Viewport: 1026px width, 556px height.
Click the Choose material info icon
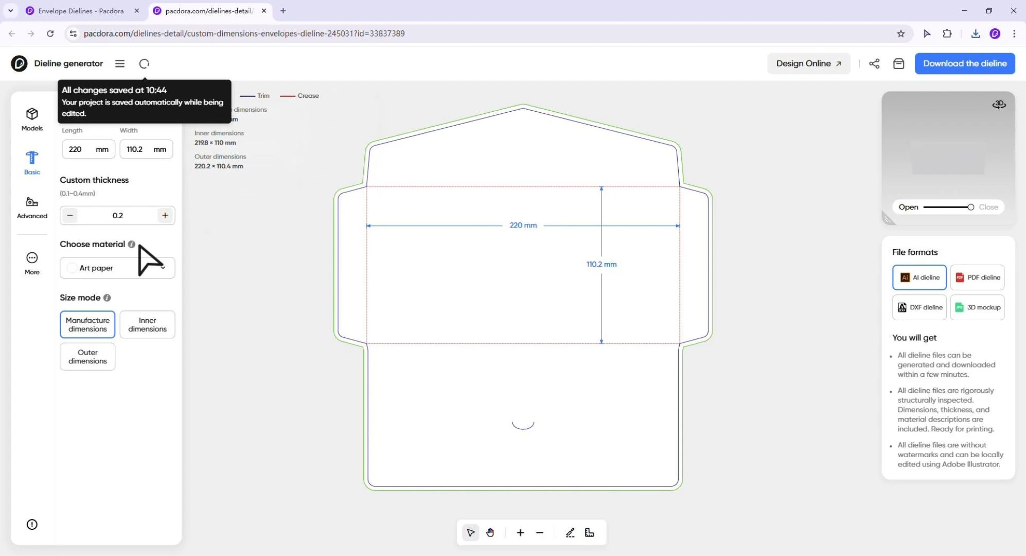[x=132, y=244]
